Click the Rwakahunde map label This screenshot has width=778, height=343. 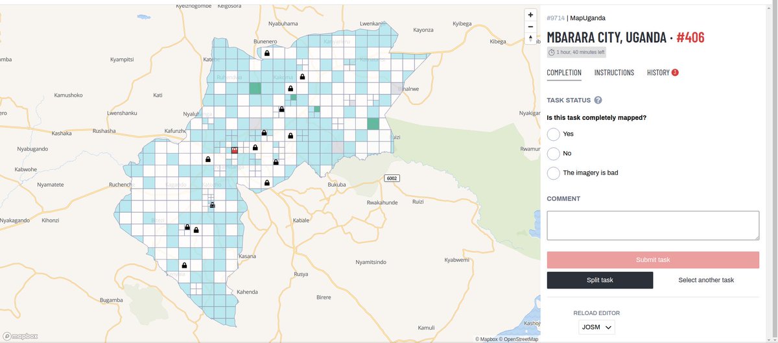click(382, 203)
